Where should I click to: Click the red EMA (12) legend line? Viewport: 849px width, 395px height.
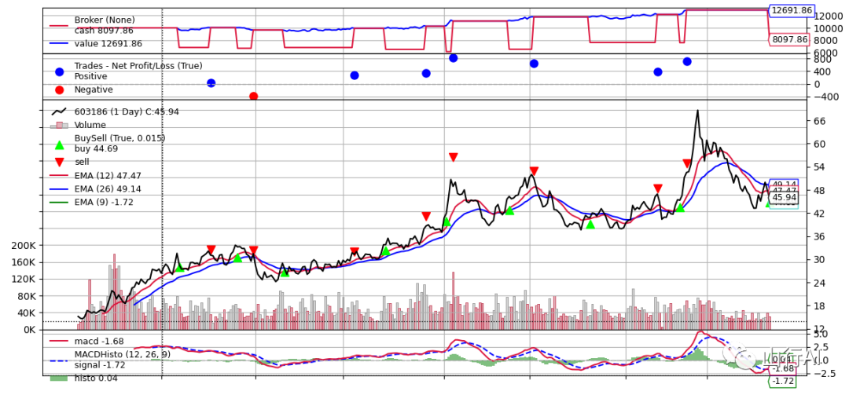[59, 176]
